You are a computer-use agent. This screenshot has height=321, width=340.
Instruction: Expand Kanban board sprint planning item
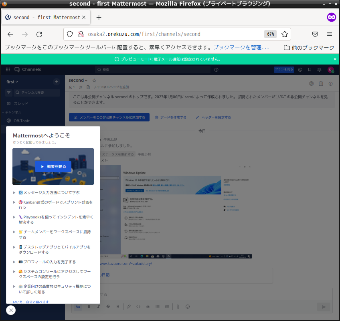(53, 205)
